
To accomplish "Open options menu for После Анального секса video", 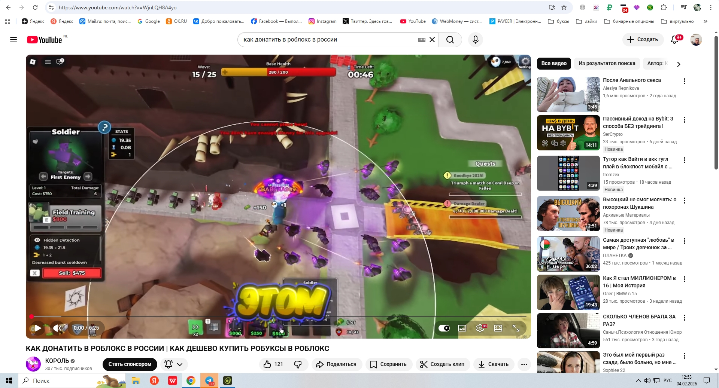I will (x=685, y=81).
